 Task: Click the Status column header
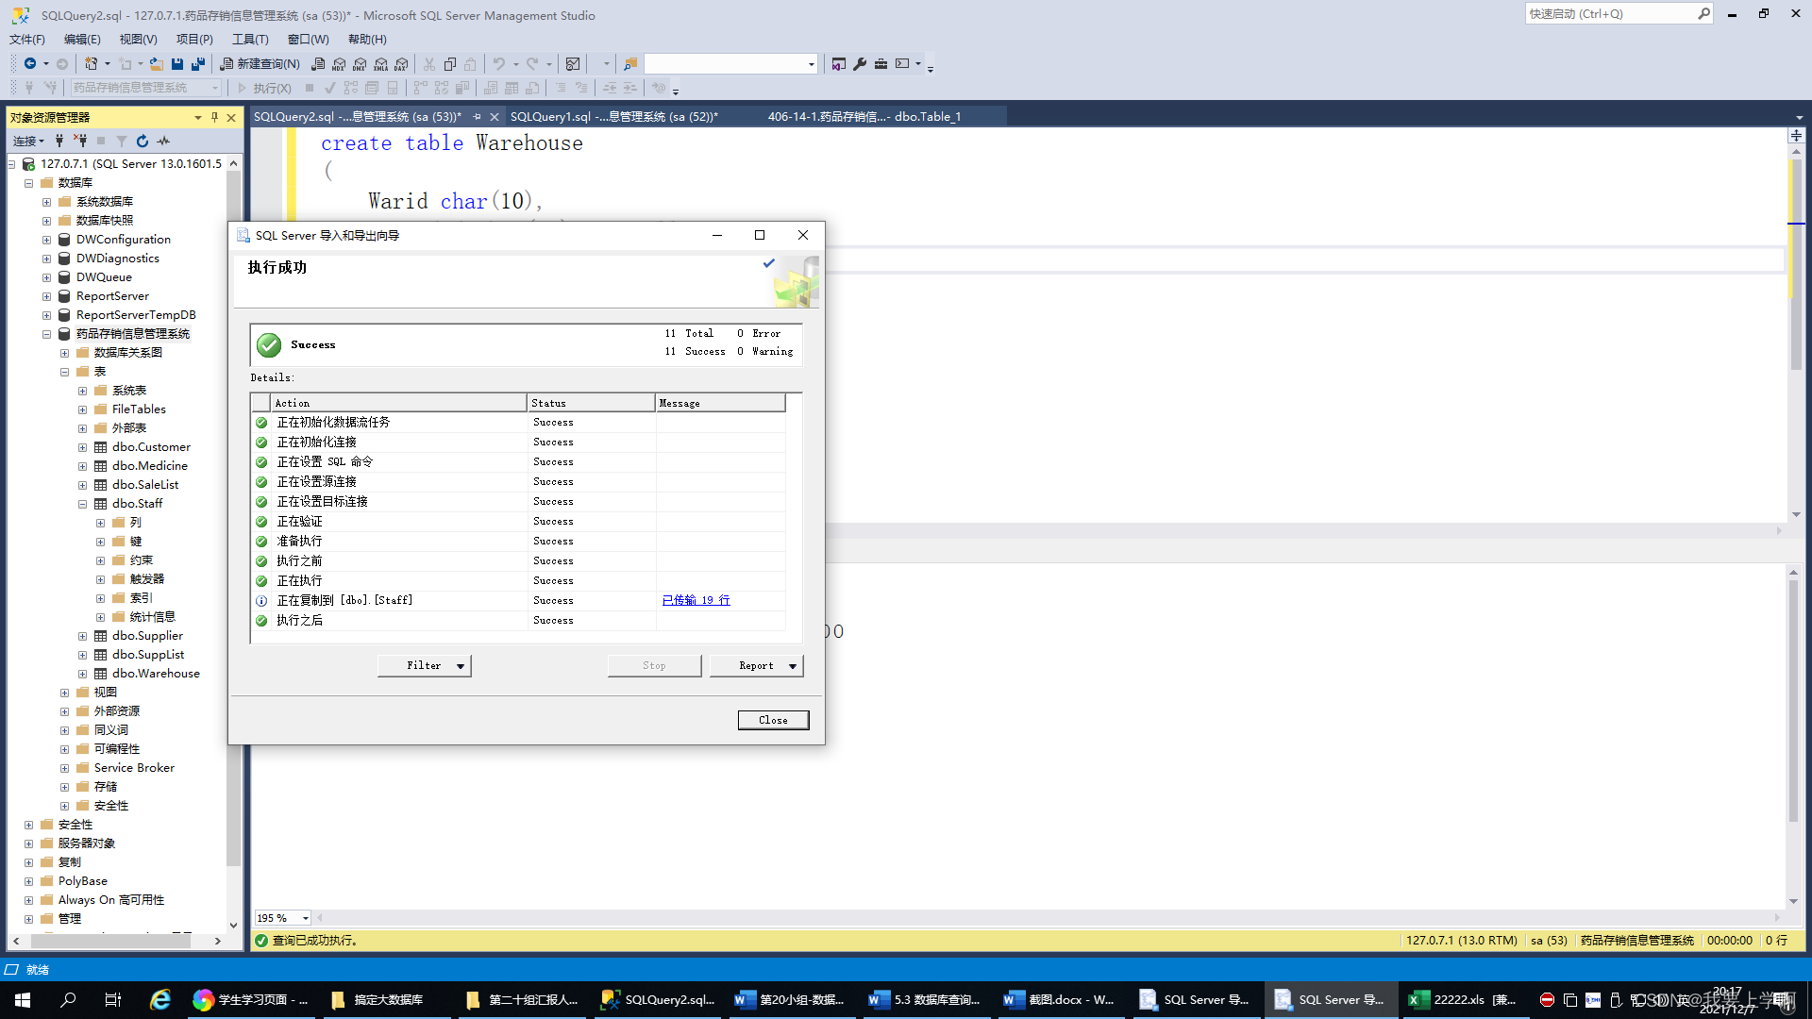point(591,403)
